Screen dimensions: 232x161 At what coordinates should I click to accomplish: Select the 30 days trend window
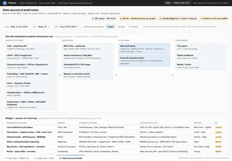point(121,27)
